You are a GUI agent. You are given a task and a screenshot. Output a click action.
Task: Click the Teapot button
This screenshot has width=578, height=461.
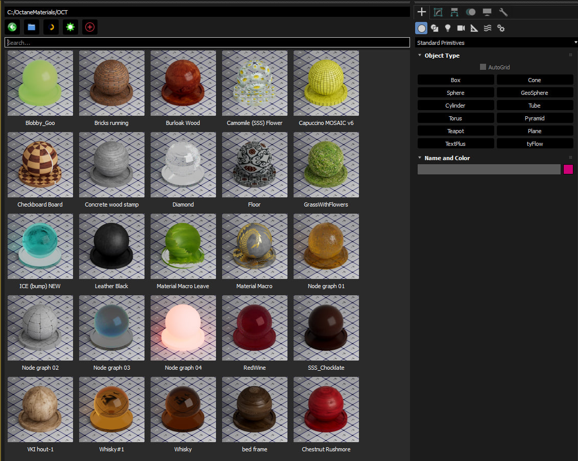point(455,131)
